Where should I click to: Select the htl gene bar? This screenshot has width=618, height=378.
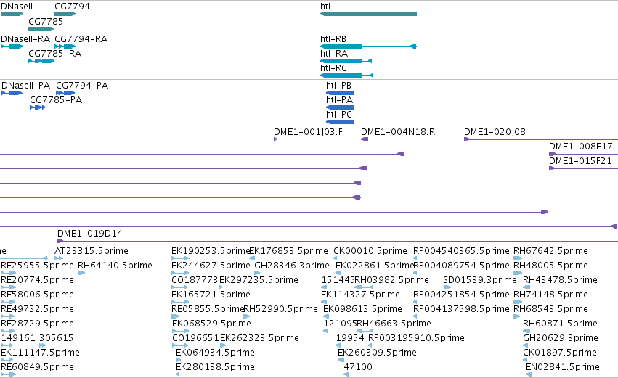368,14
